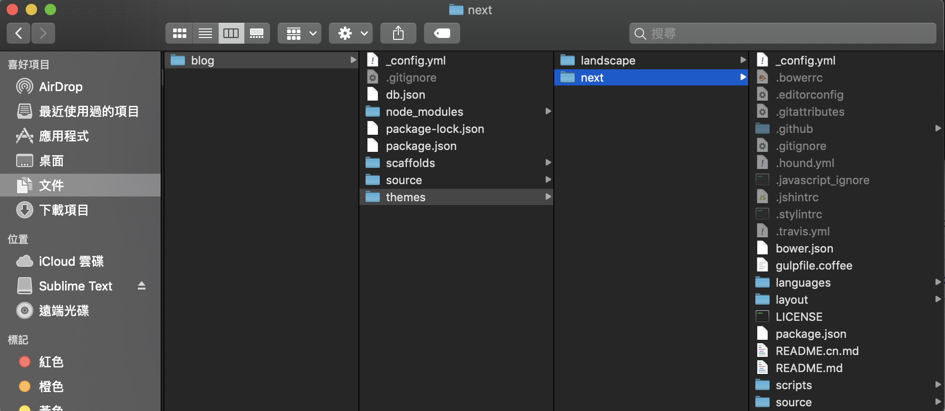The width and height of the screenshot is (945, 411).
Task: Select 下載項目 in the sidebar
Action: click(x=63, y=210)
